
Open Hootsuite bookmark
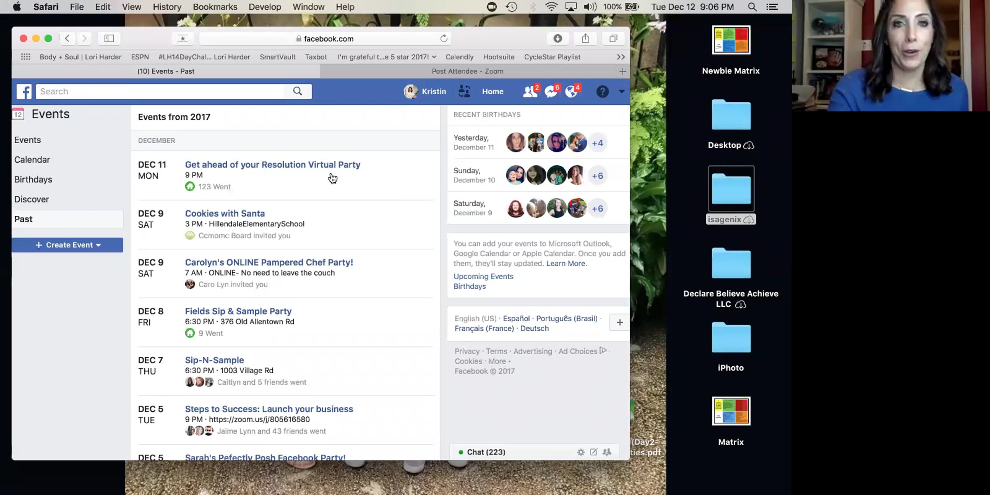pos(499,57)
